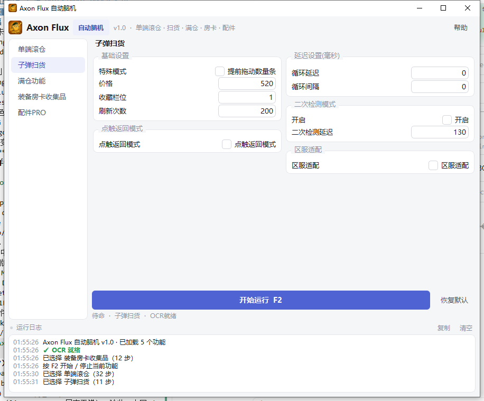Screen dimensions: 484x401
Task: Focus the 刷新次数 input field
Action: pyautogui.click(x=247, y=111)
